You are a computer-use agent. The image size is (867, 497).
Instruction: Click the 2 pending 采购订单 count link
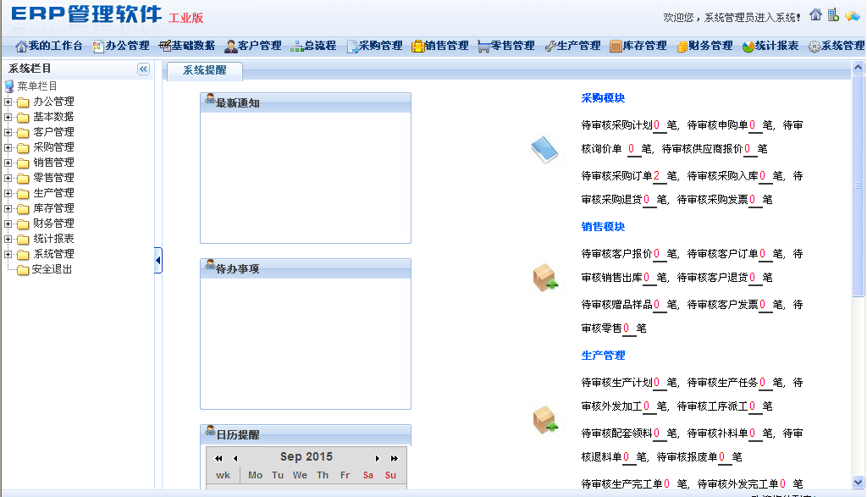[656, 176]
